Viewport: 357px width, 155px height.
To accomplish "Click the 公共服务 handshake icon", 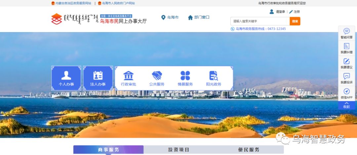I will pyautogui.click(x=157, y=76).
